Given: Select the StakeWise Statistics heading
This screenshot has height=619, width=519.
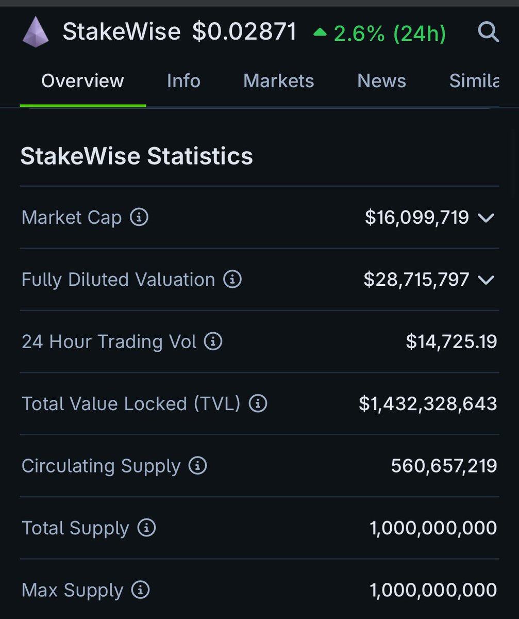Looking at the screenshot, I should [137, 156].
